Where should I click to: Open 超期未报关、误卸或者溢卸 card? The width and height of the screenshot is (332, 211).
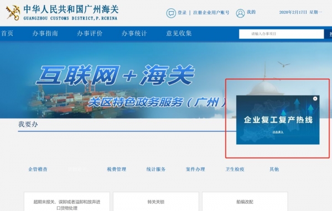pos(67,202)
